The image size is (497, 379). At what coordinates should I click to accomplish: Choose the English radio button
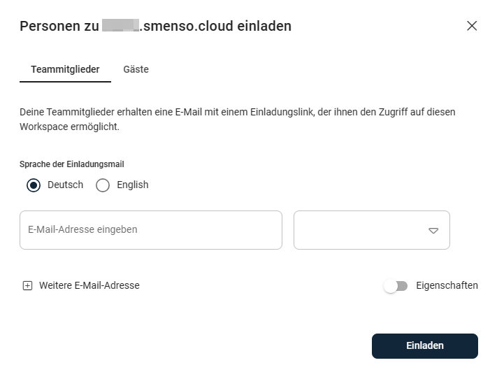(x=103, y=185)
